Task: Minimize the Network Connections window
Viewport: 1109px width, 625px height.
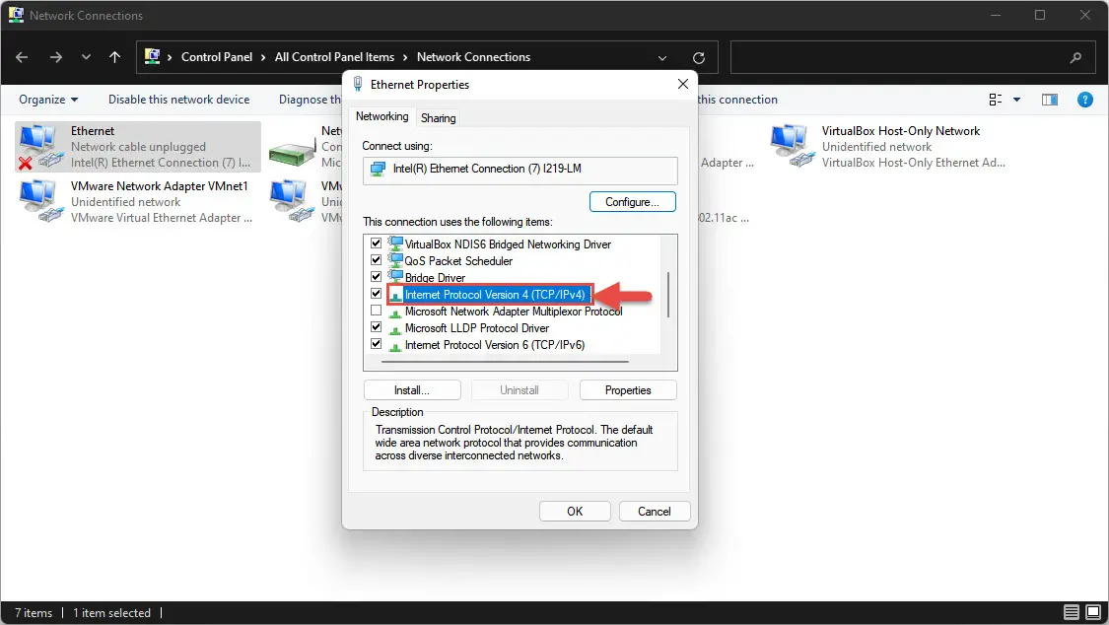Action: click(x=996, y=15)
